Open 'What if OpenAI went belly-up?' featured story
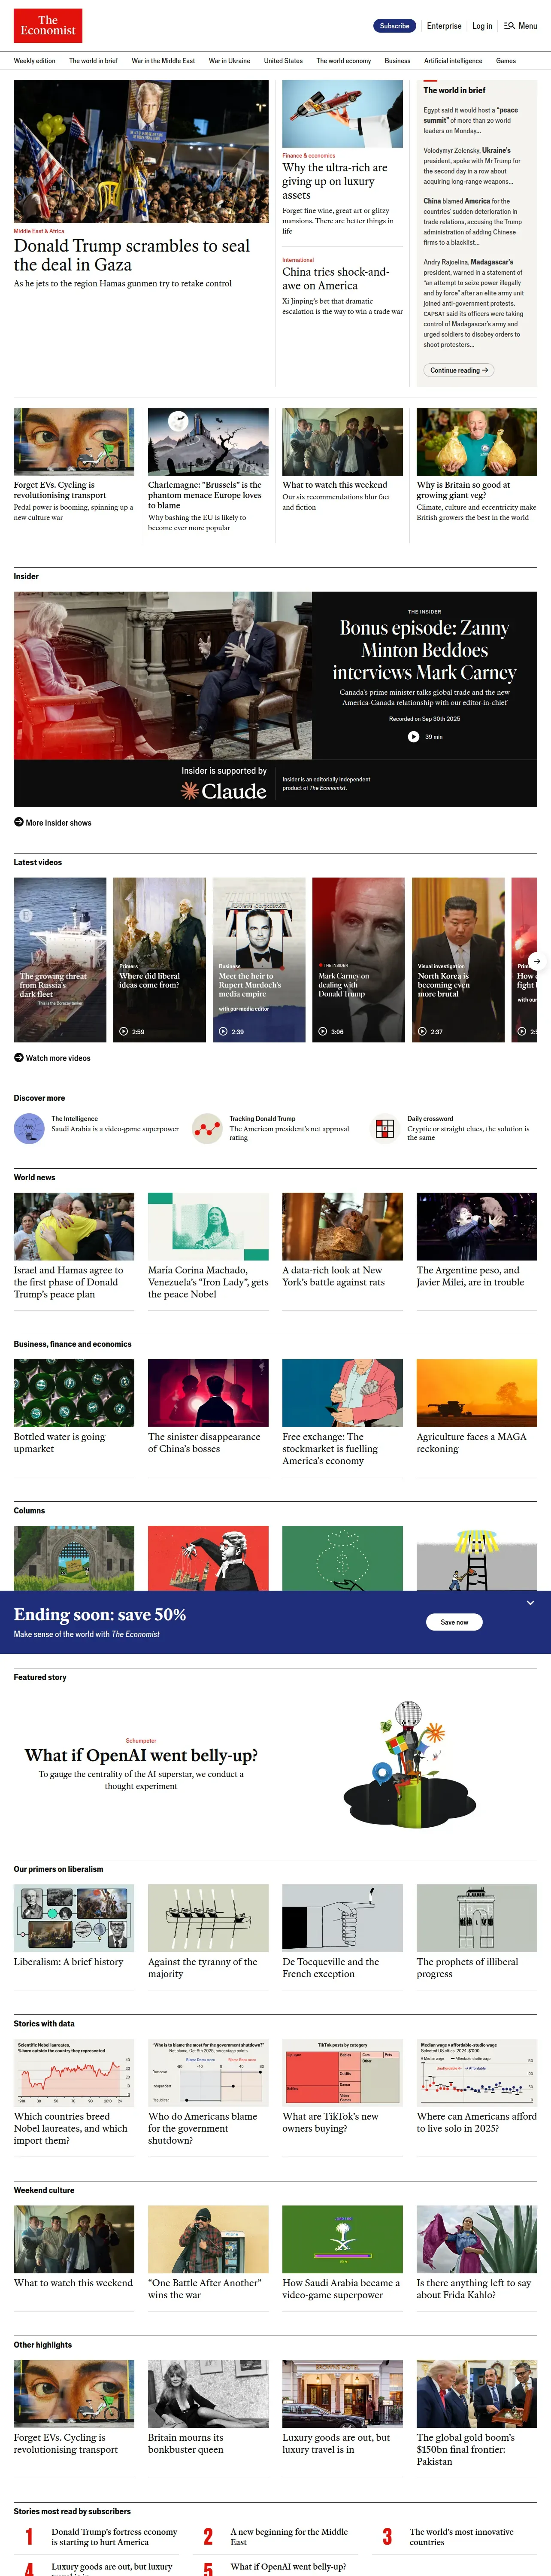The height and width of the screenshot is (2576, 551). [x=141, y=1755]
